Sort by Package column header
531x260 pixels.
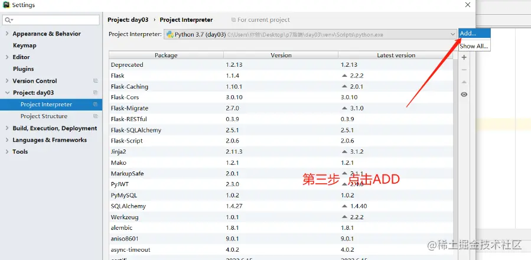click(166, 56)
